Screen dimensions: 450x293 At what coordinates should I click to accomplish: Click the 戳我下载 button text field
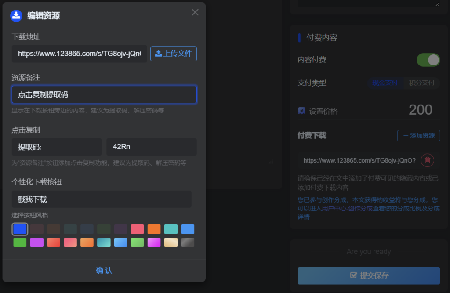[x=101, y=199]
